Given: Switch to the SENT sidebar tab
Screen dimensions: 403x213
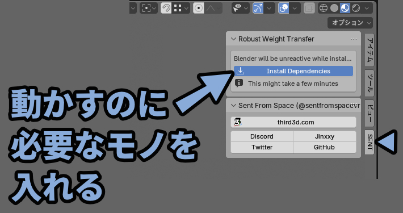Looking at the screenshot, I should point(370,142).
